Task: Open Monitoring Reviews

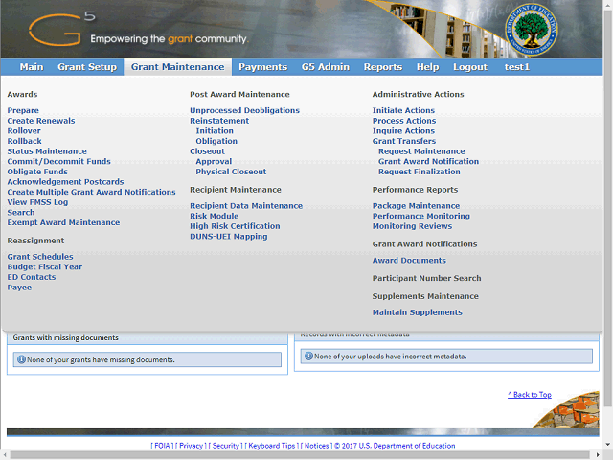Action: coord(412,226)
